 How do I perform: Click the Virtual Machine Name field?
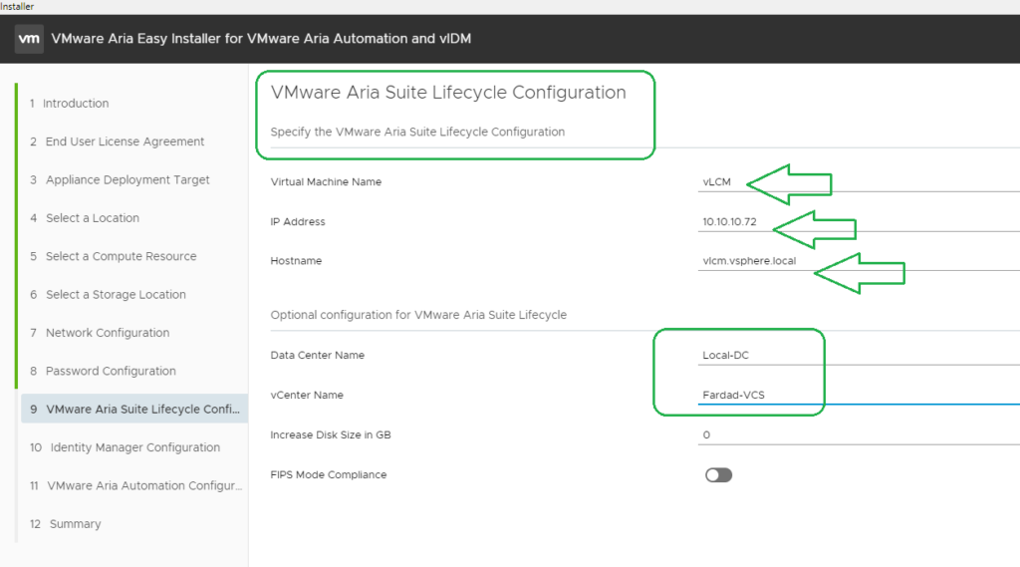click(859, 182)
